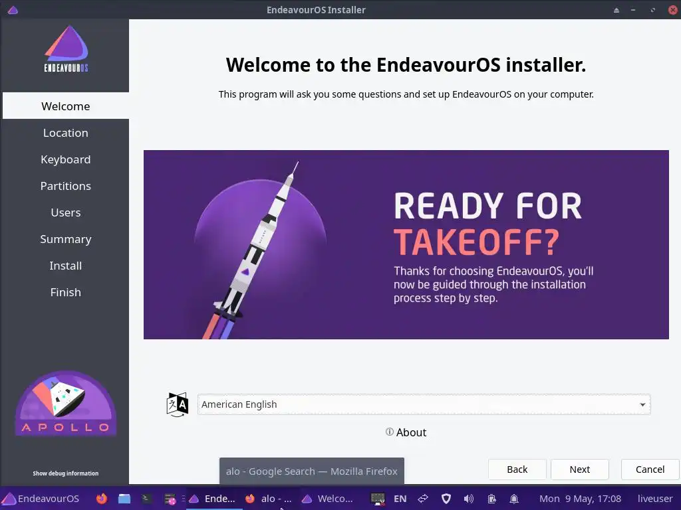This screenshot has width=681, height=510.
Task: Click the volume speaker tray icon
Action: pyautogui.click(x=469, y=499)
